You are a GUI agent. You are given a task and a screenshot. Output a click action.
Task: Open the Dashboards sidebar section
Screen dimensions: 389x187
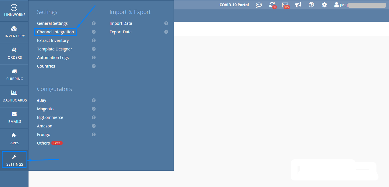tap(14, 96)
